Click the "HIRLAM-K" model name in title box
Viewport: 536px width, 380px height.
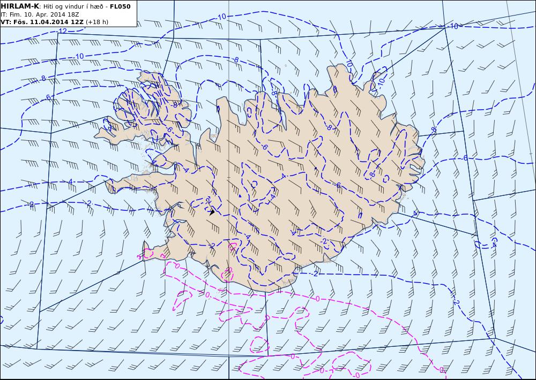pyautogui.click(x=20, y=6)
